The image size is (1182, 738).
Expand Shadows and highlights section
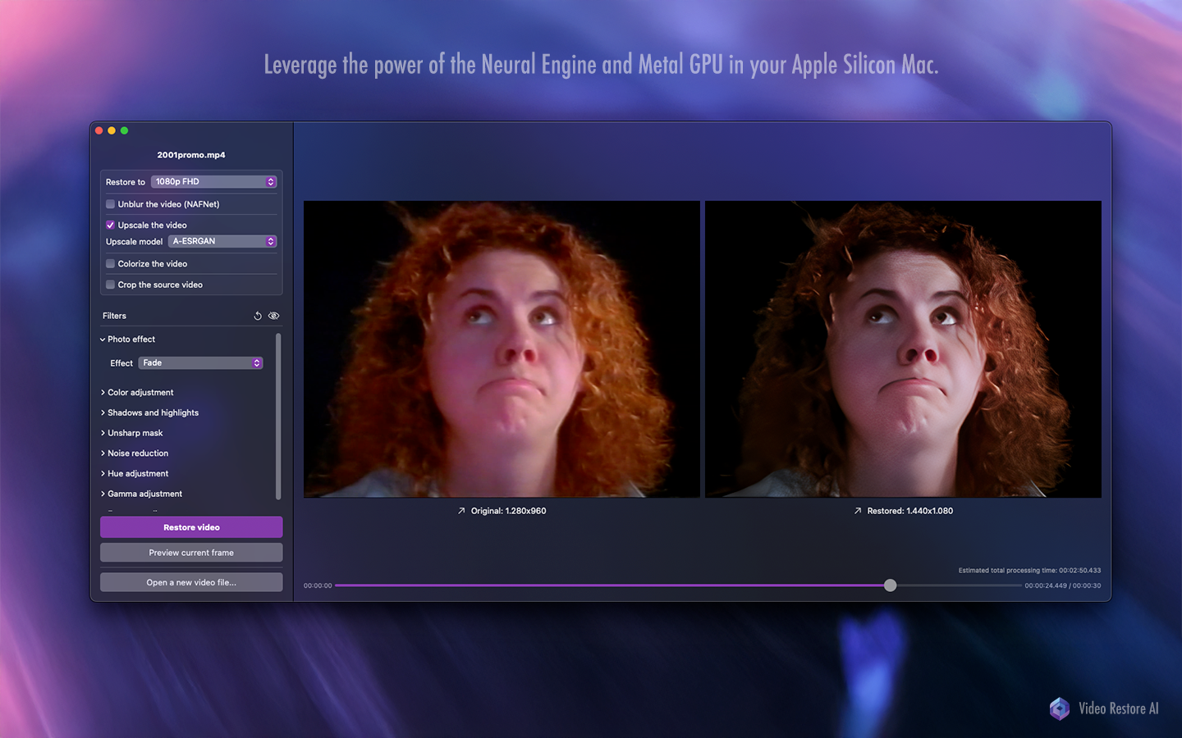tap(149, 412)
